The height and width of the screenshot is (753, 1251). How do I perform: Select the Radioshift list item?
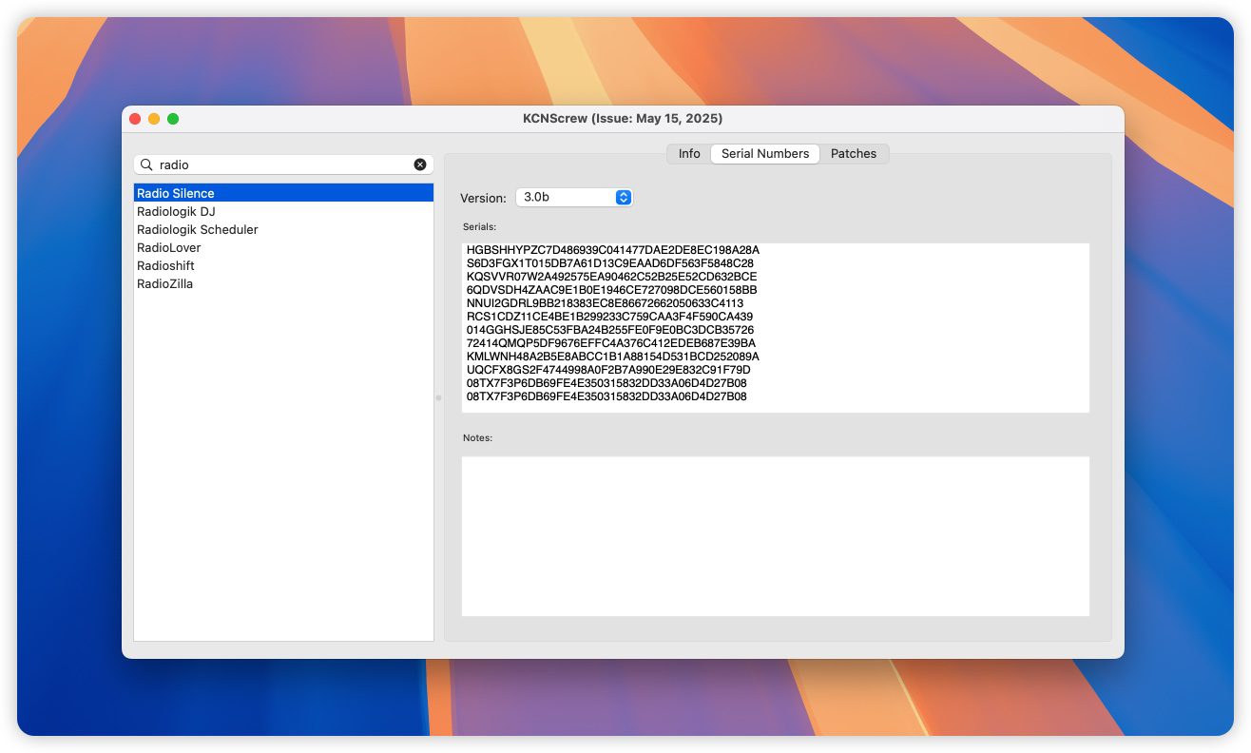pyautogui.click(x=165, y=265)
